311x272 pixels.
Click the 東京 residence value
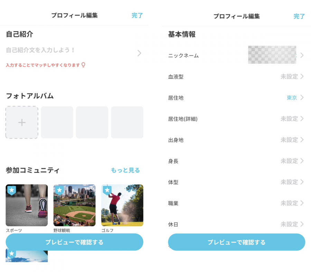[x=292, y=98]
